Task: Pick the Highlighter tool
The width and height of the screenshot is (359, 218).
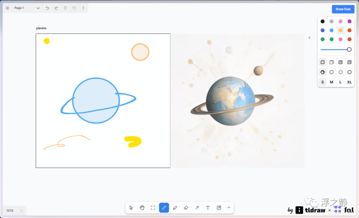Action: [x=175, y=208]
